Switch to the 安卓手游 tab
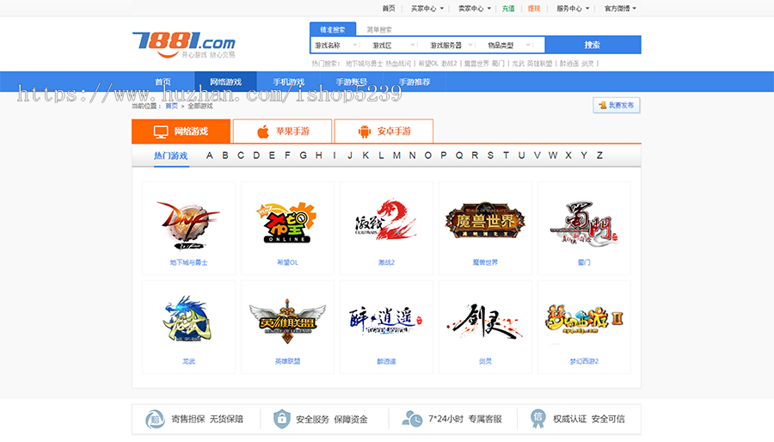Screen dimensions: 774x442 pyautogui.click(x=384, y=132)
